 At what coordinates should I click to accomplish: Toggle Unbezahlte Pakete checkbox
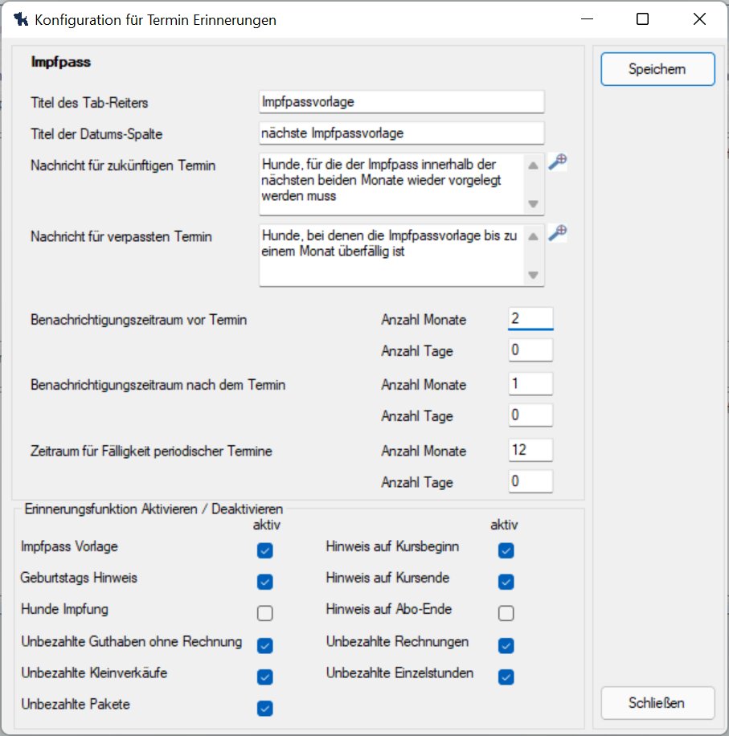point(265,708)
